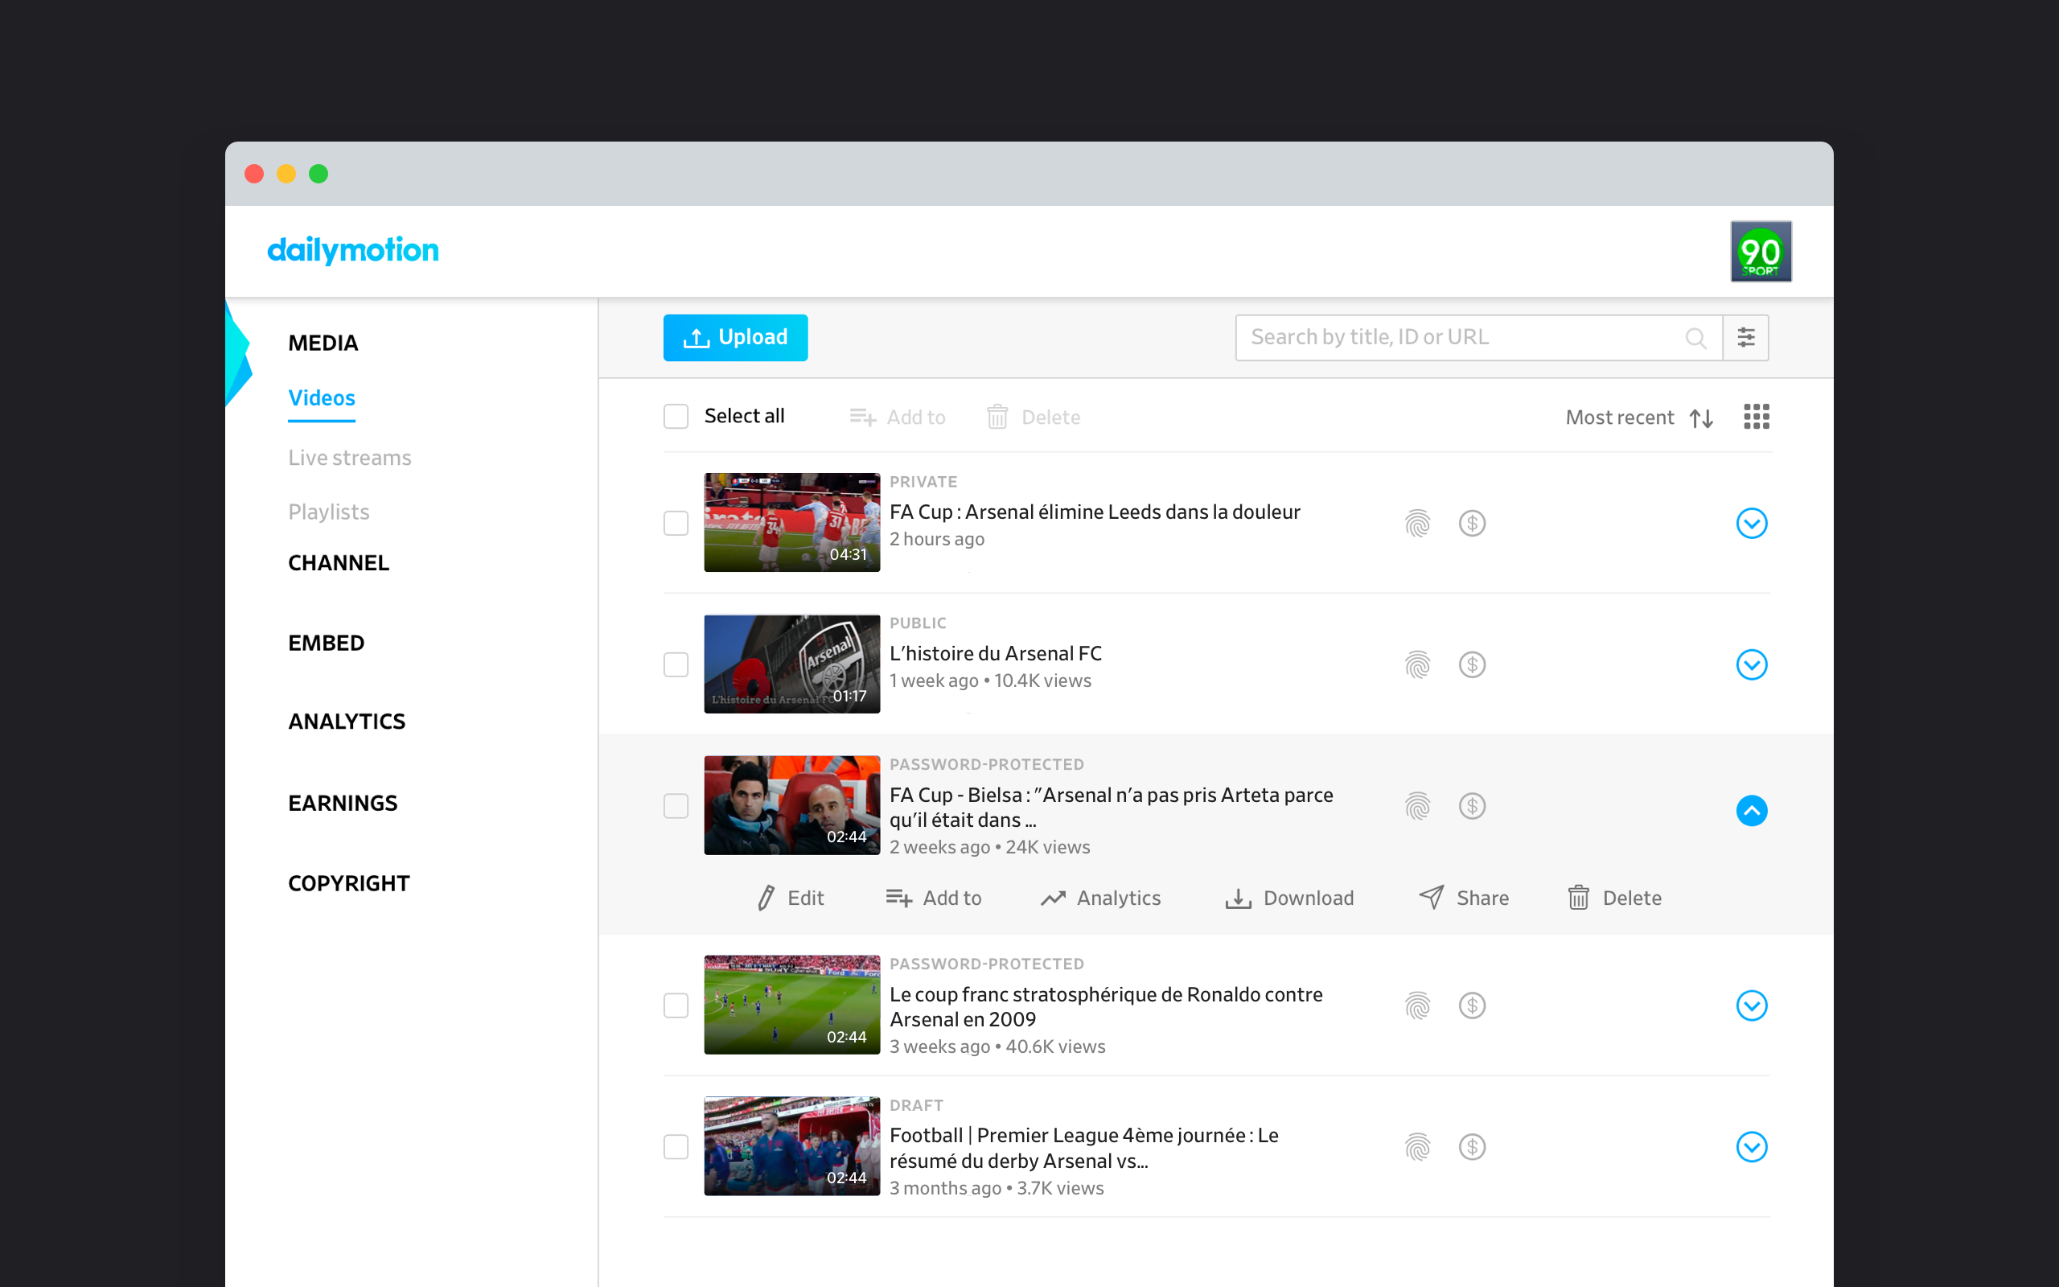This screenshot has height=1287, width=2059.
Task: Open thumbnail of FA Cup Bielsa video
Action: click(x=791, y=804)
